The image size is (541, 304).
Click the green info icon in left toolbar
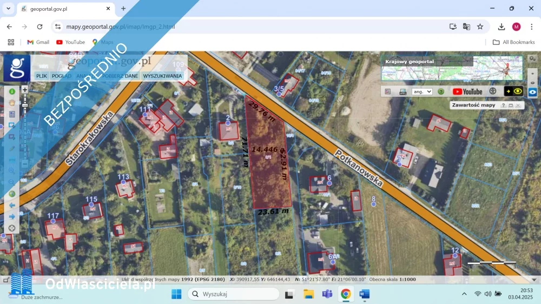coord(12,91)
